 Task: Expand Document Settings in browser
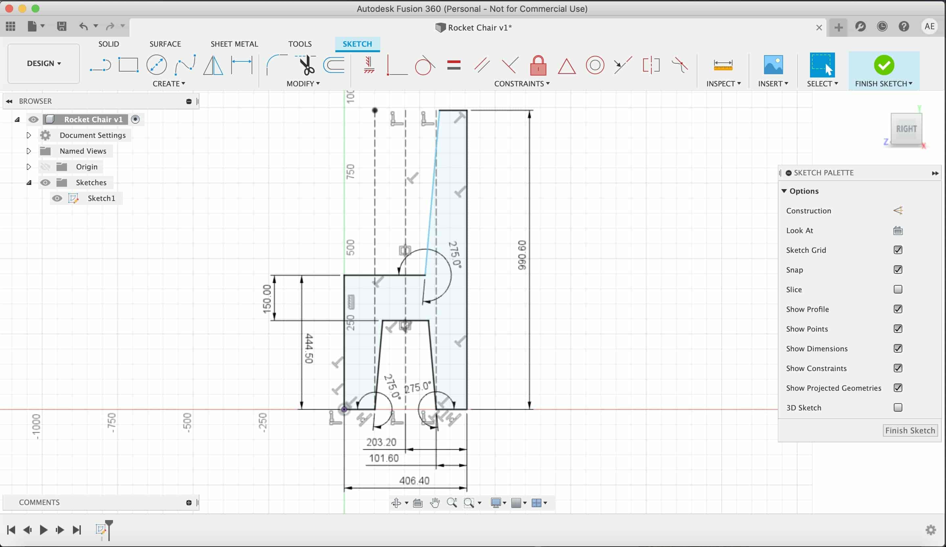click(x=28, y=135)
